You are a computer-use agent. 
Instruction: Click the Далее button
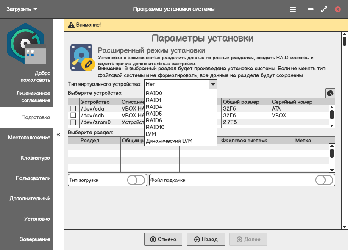pyautogui.click(x=248, y=239)
